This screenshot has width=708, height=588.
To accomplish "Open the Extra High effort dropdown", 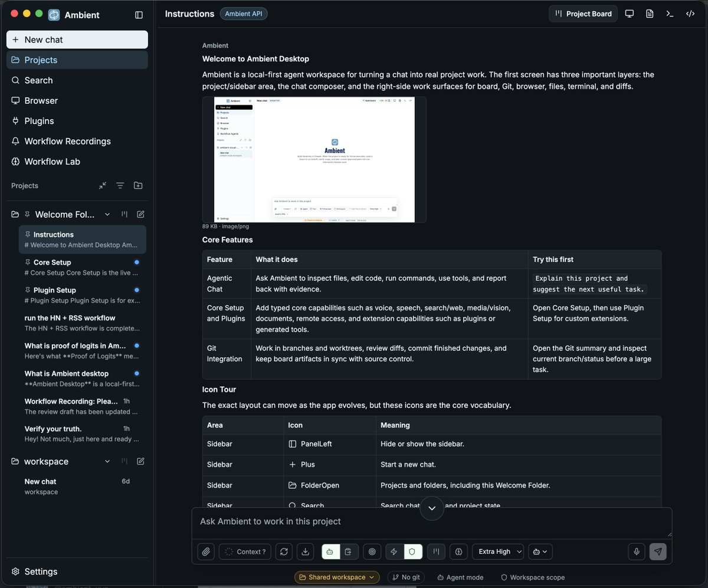I will [x=498, y=551].
